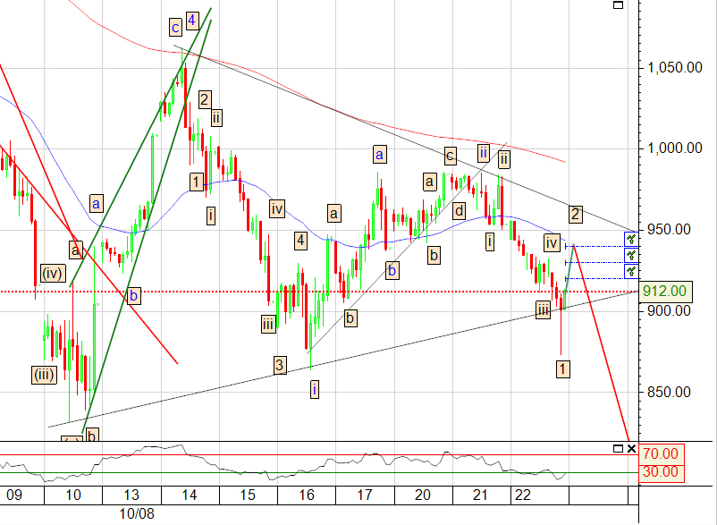Click the 13 date on time axis
The width and height of the screenshot is (717, 525).
point(131,495)
